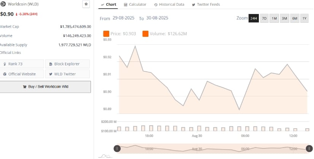Click the Block Explorer document icon
This screenshot has height=159, width=314.
point(51,64)
